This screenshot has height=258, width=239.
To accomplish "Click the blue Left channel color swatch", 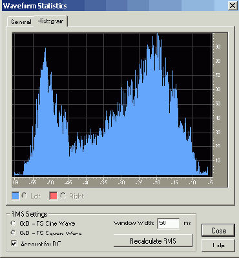I will coord(16,196).
